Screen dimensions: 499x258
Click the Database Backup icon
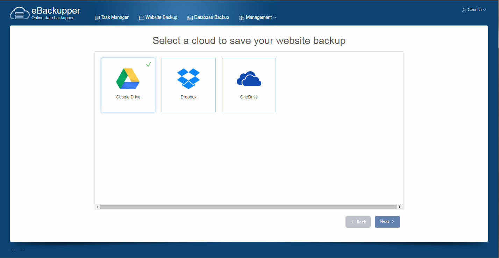pyautogui.click(x=190, y=17)
